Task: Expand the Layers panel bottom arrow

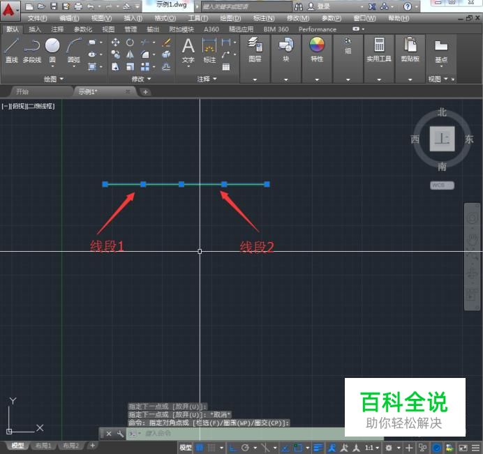Action: (x=255, y=80)
